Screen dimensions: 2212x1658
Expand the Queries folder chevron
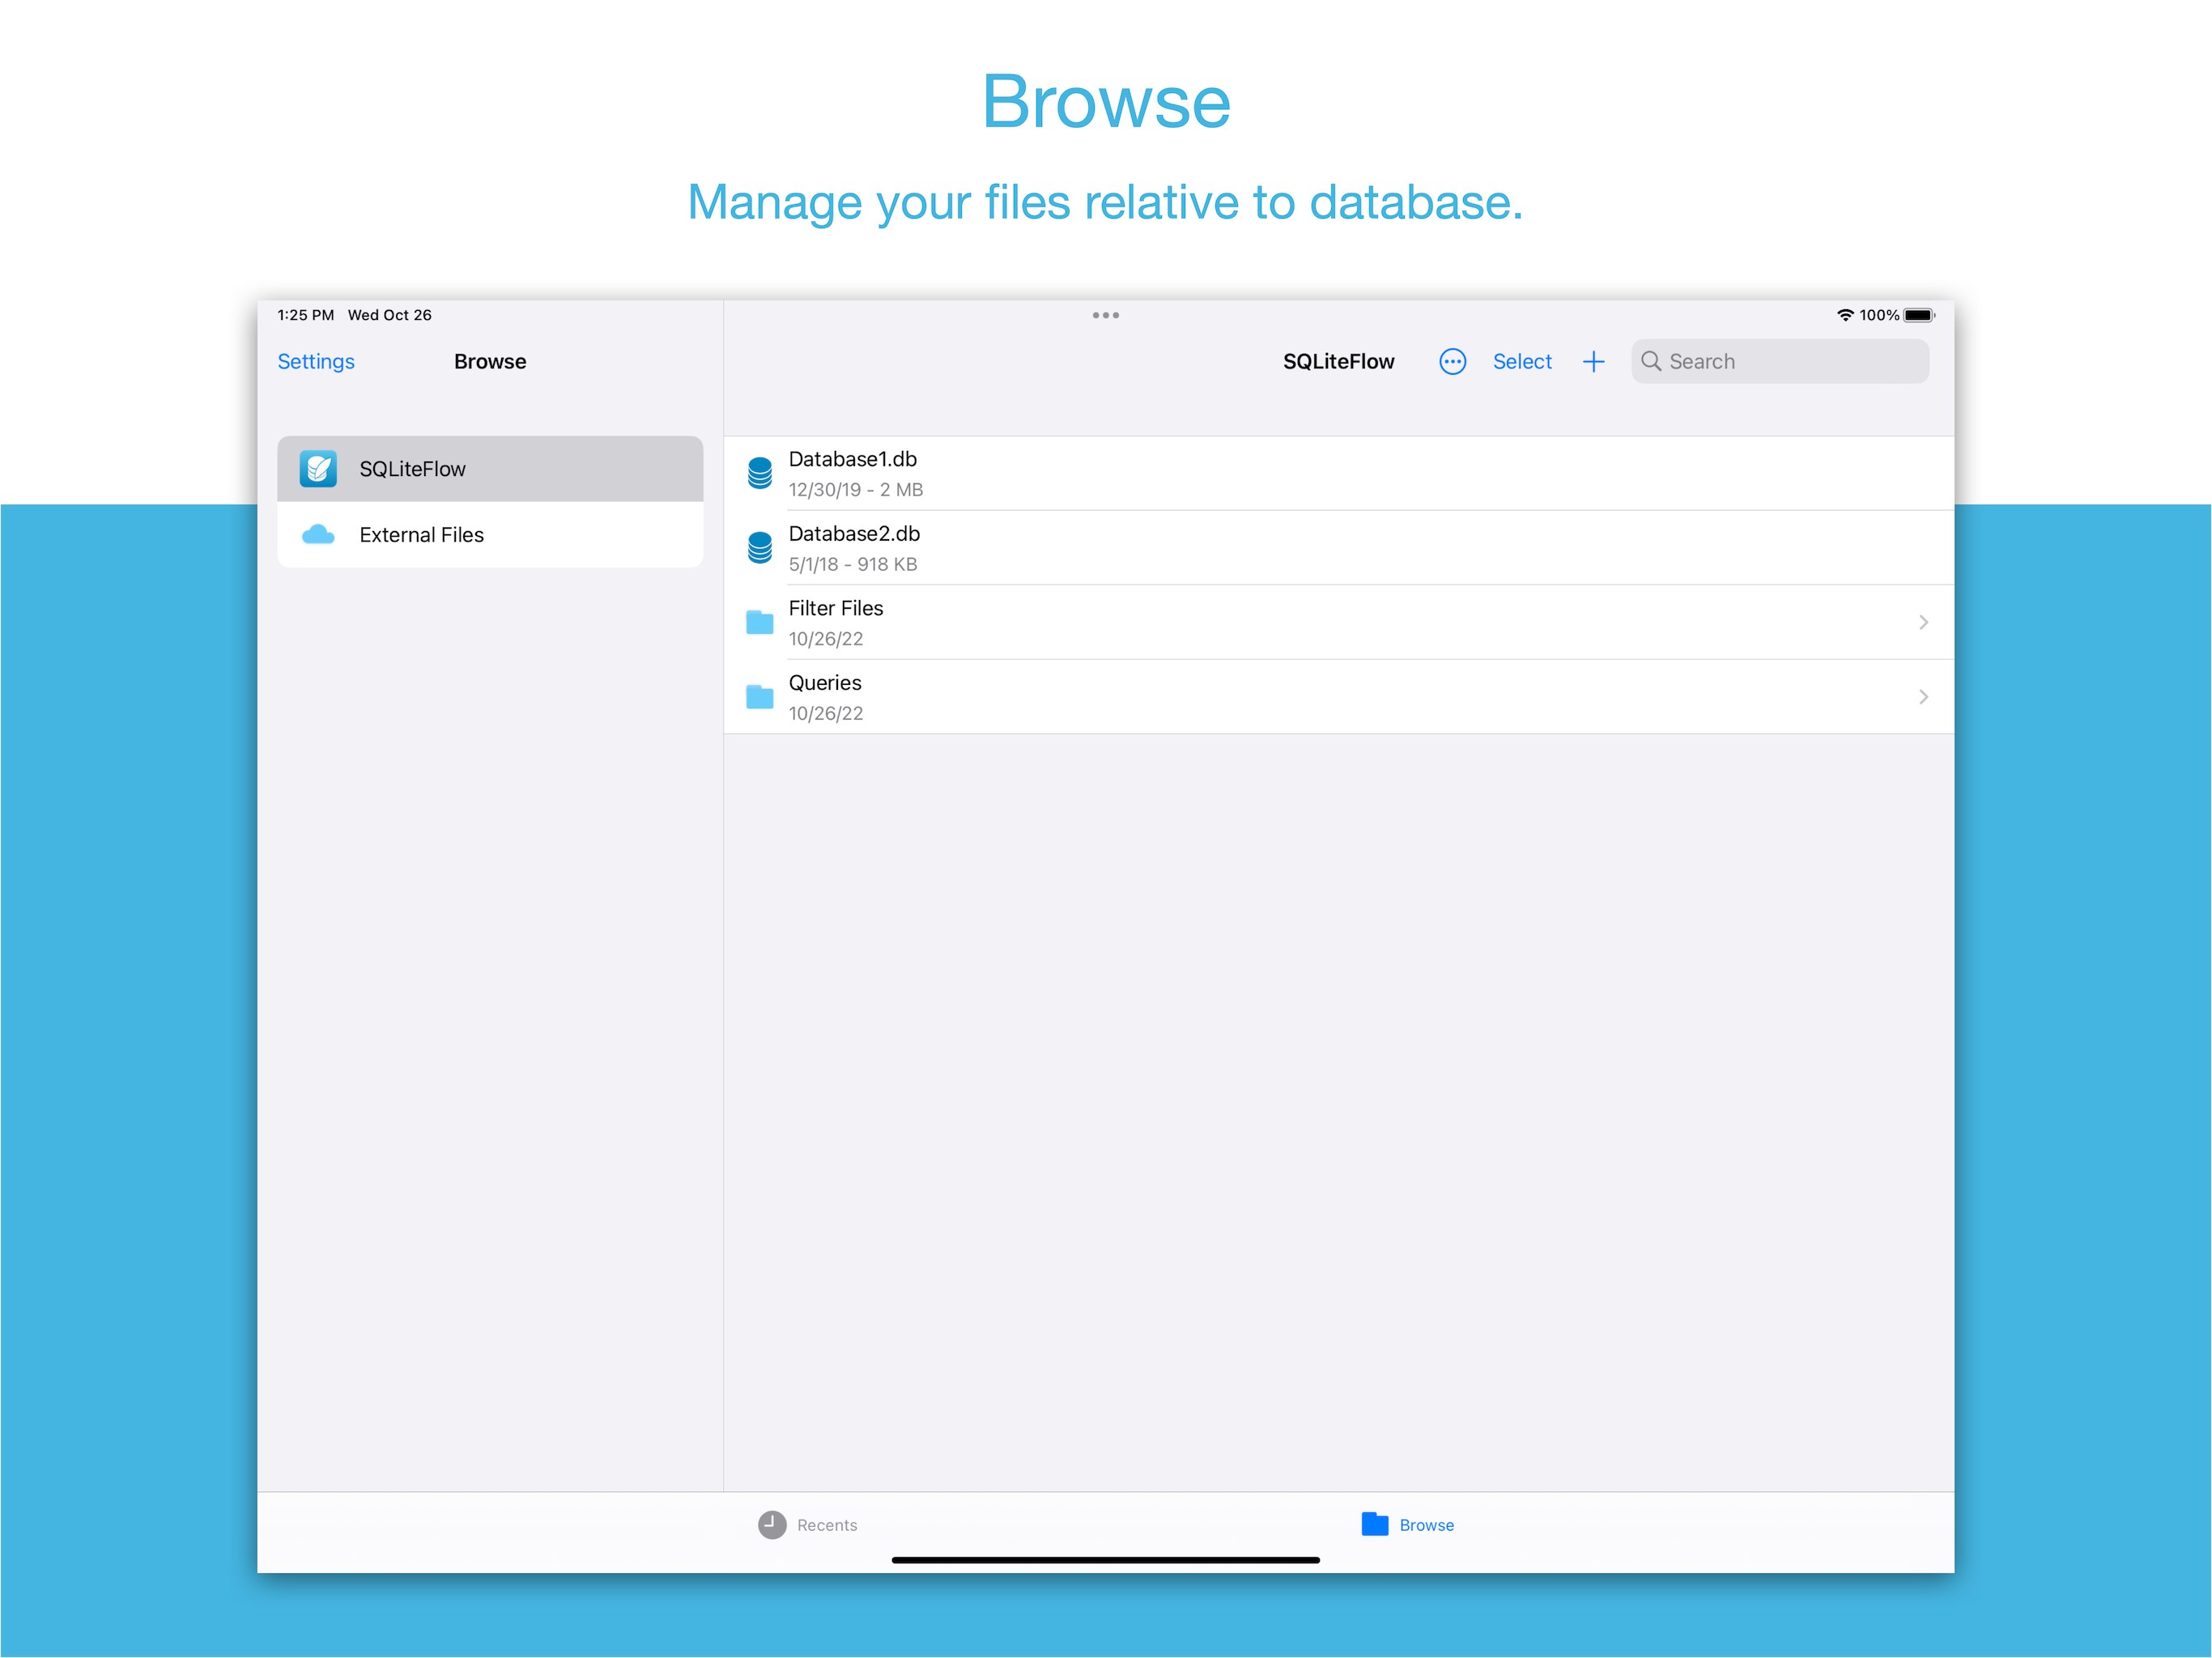tap(1923, 697)
